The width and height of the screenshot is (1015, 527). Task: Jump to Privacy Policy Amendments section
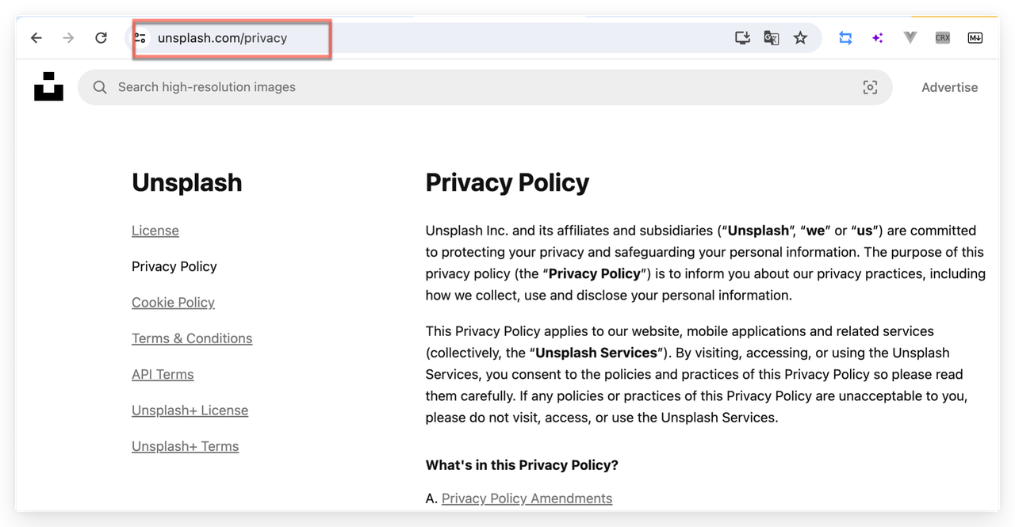pyautogui.click(x=527, y=498)
